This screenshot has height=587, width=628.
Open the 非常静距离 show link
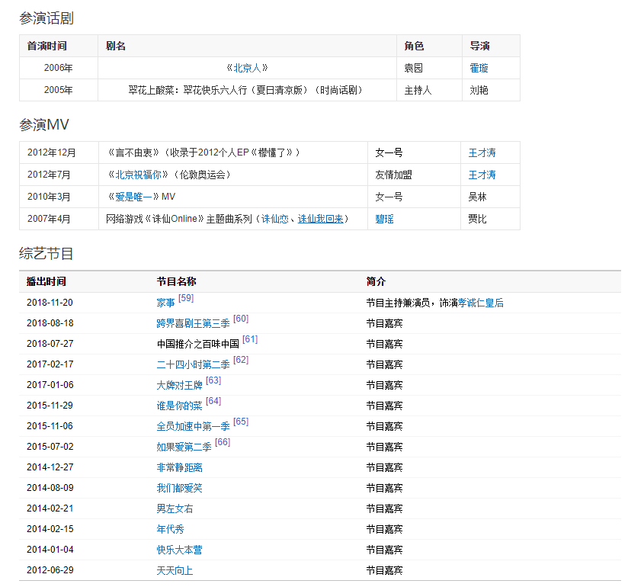click(x=179, y=467)
